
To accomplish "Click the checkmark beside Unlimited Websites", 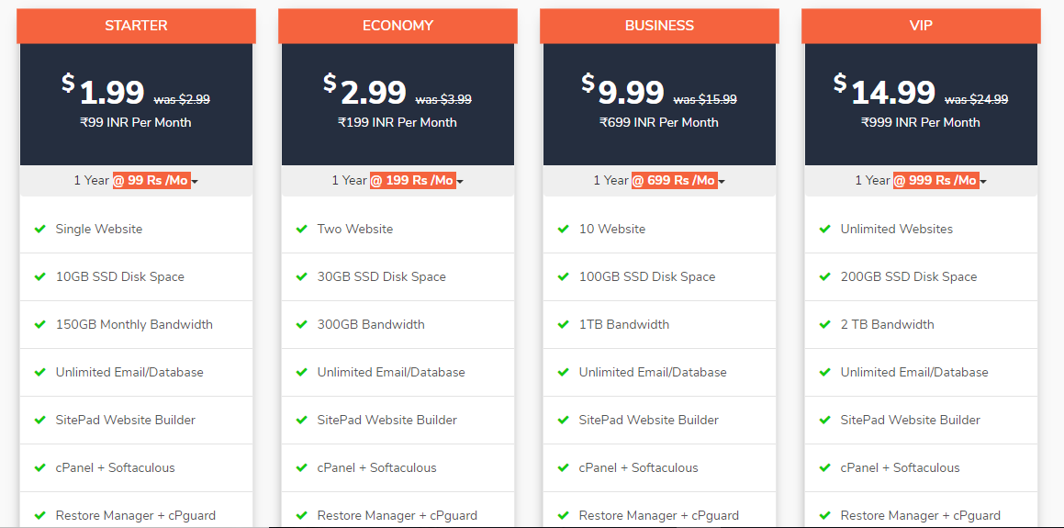I will [825, 229].
